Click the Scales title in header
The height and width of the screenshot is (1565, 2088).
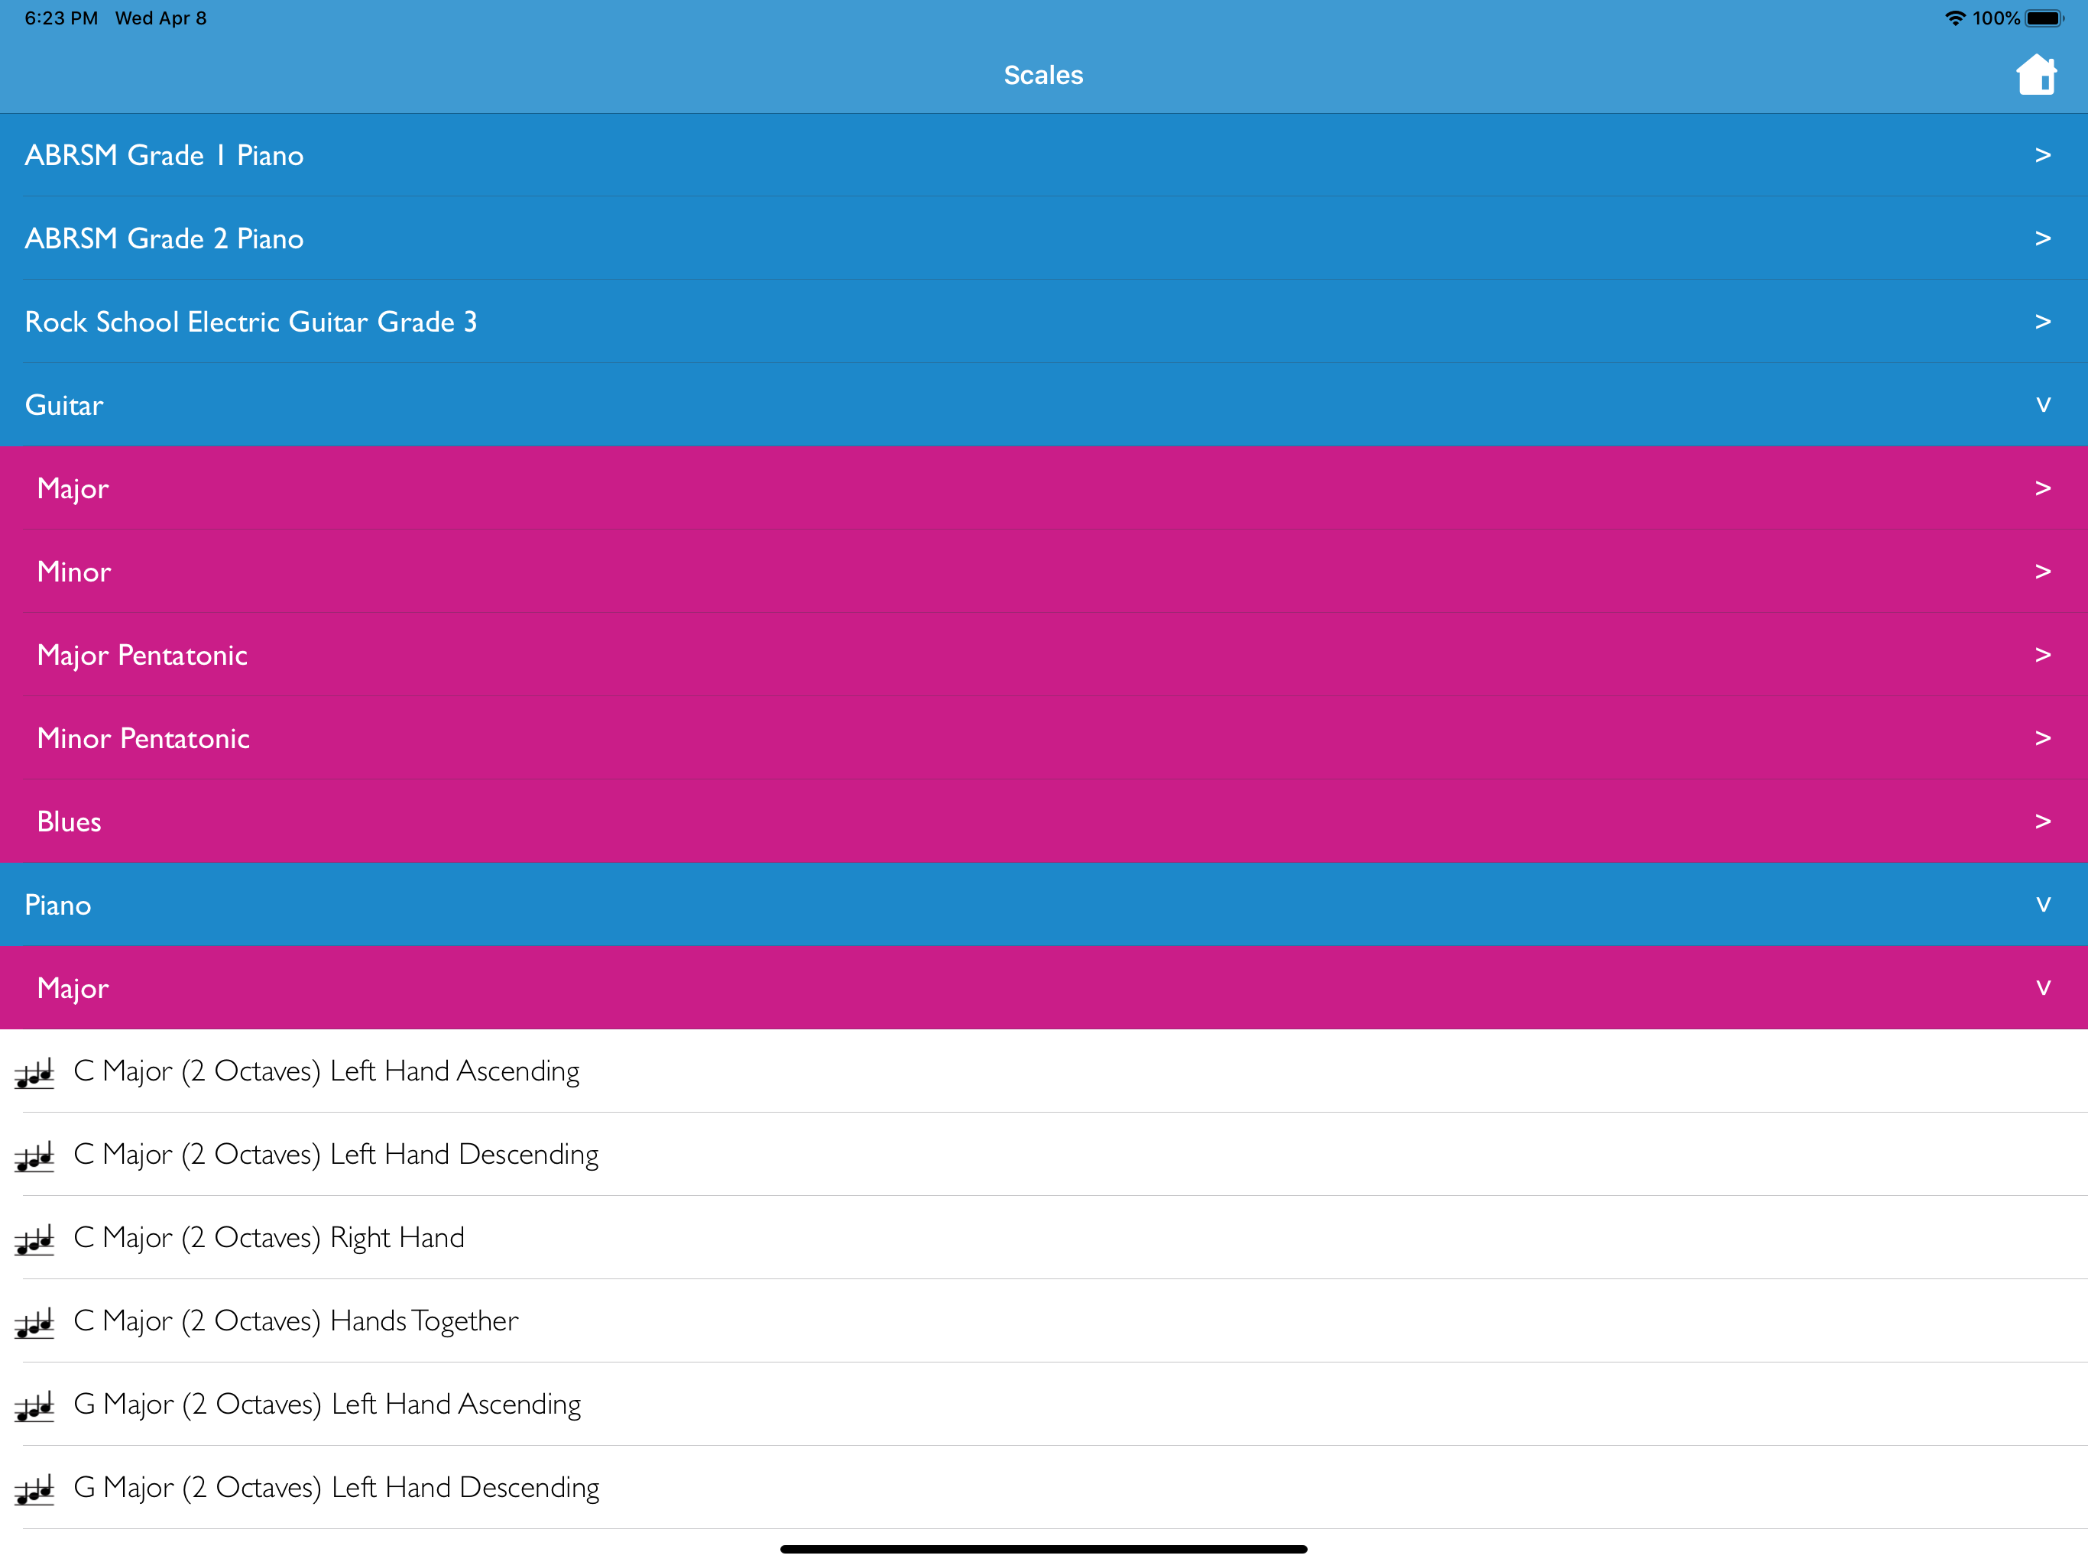point(1043,75)
